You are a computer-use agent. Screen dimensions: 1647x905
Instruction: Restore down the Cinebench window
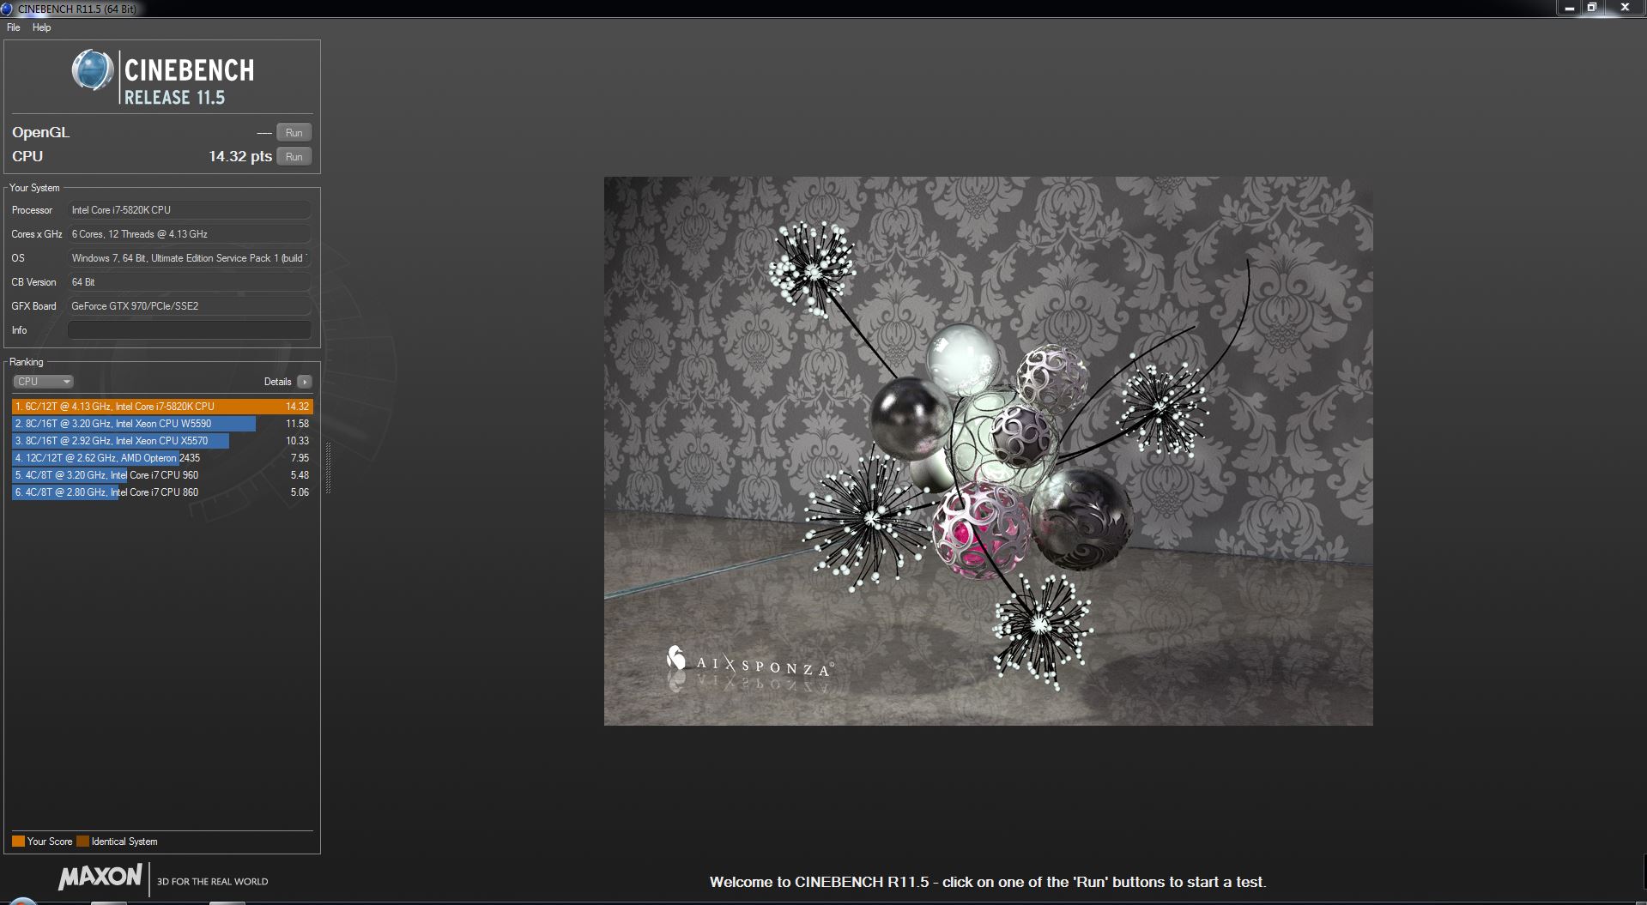pyautogui.click(x=1592, y=8)
